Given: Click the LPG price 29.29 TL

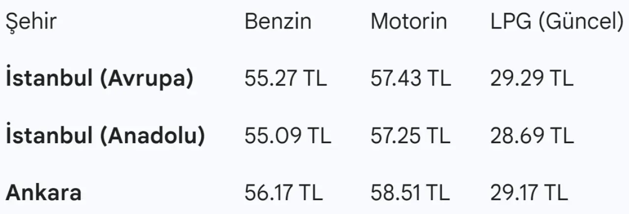Looking at the screenshot, I should click(531, 79).
